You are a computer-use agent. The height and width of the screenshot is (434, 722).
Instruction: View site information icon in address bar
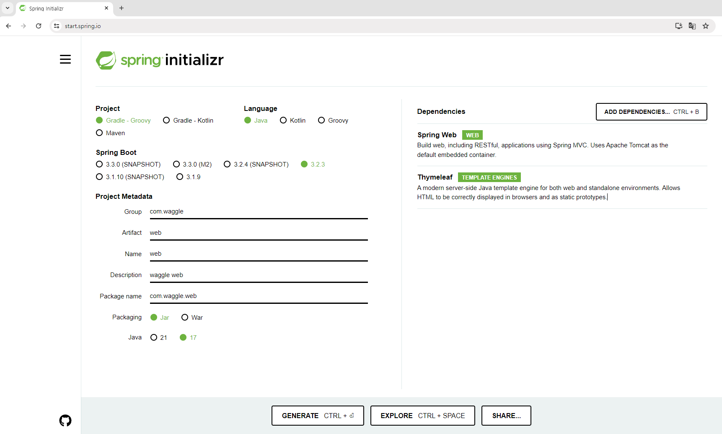pos(57,26)
